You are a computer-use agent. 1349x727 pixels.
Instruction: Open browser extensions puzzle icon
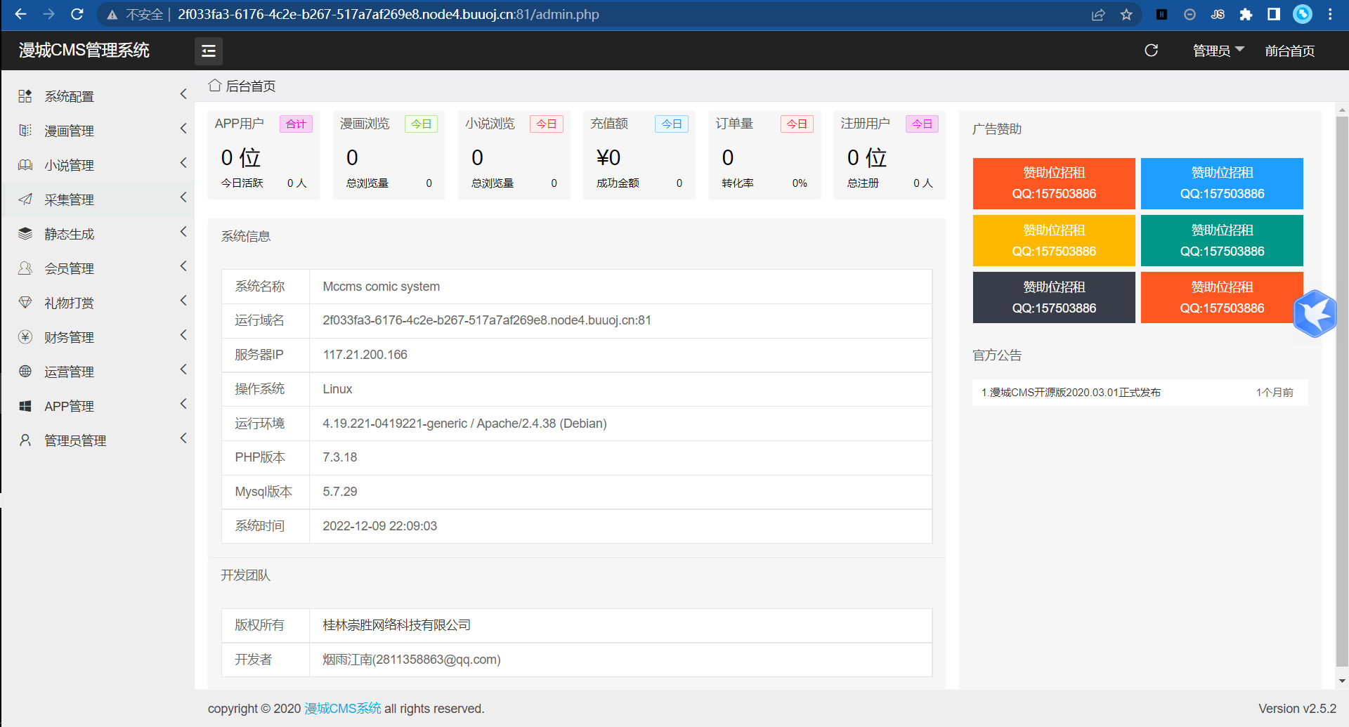[x=1246, y=15]
